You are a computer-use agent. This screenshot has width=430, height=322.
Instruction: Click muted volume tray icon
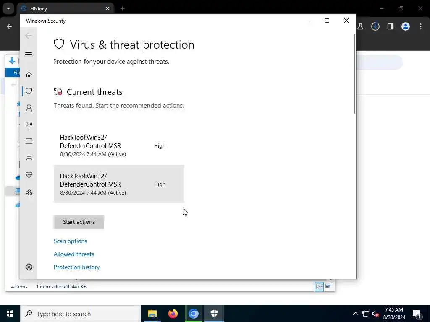coord(376,314)
